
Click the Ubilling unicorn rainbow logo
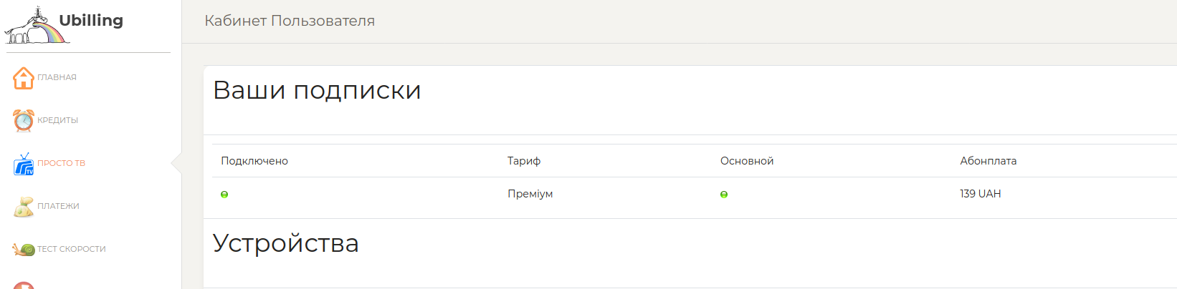(37, 27)
